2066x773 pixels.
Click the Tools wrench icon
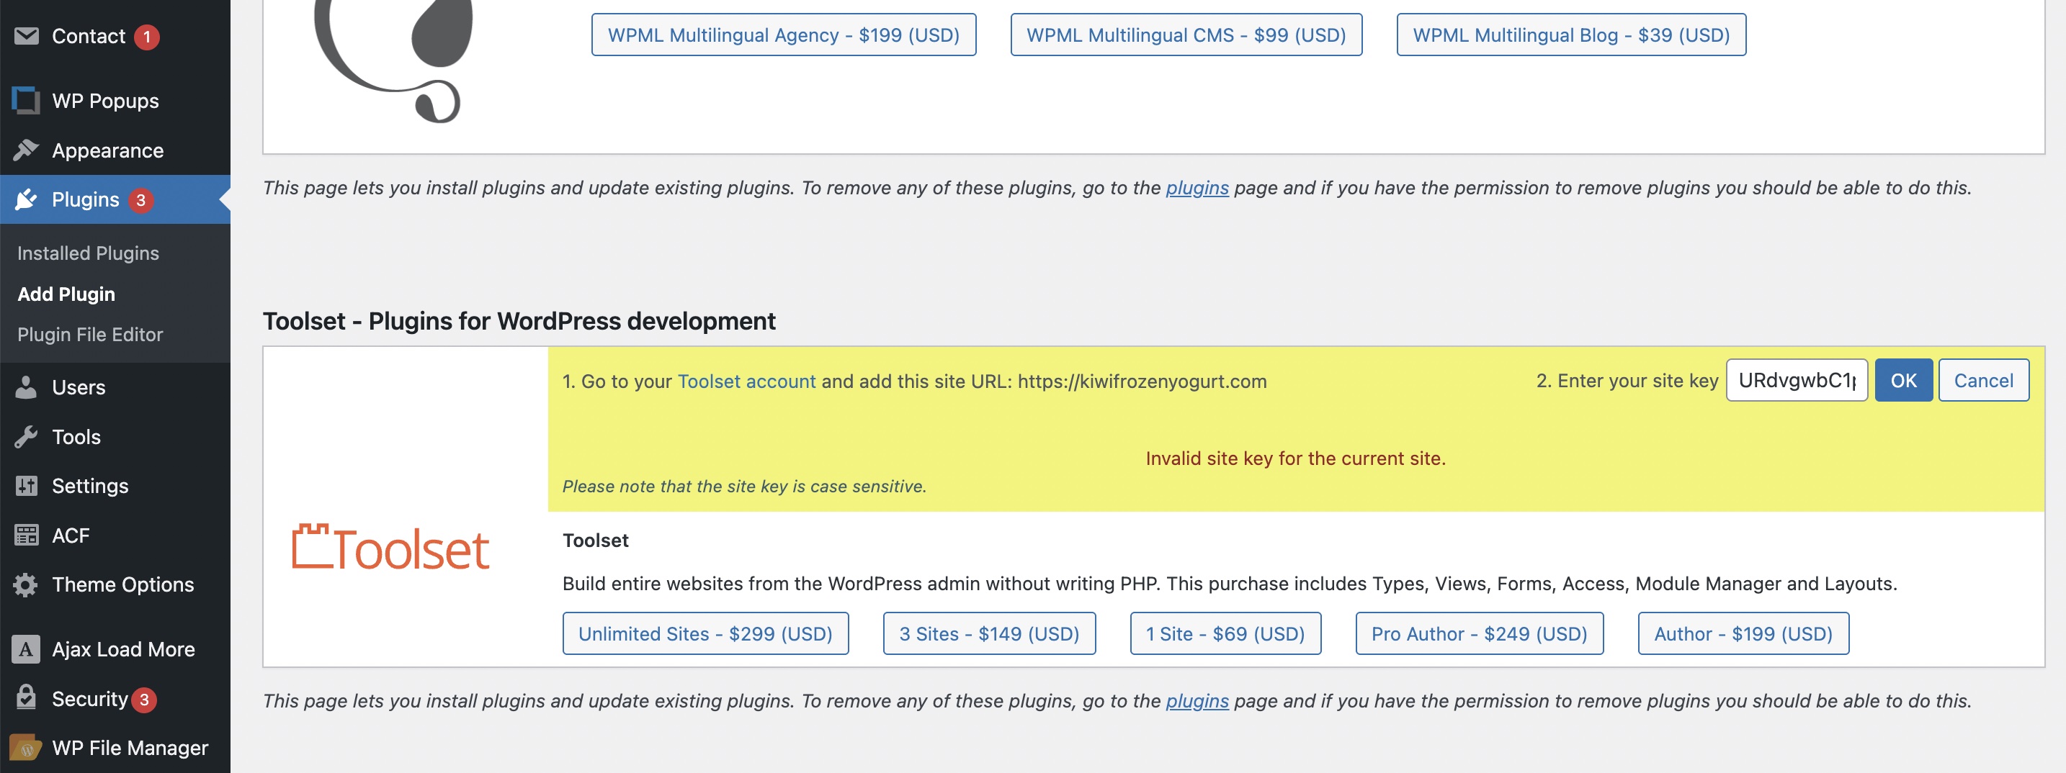tap(27, 437)
